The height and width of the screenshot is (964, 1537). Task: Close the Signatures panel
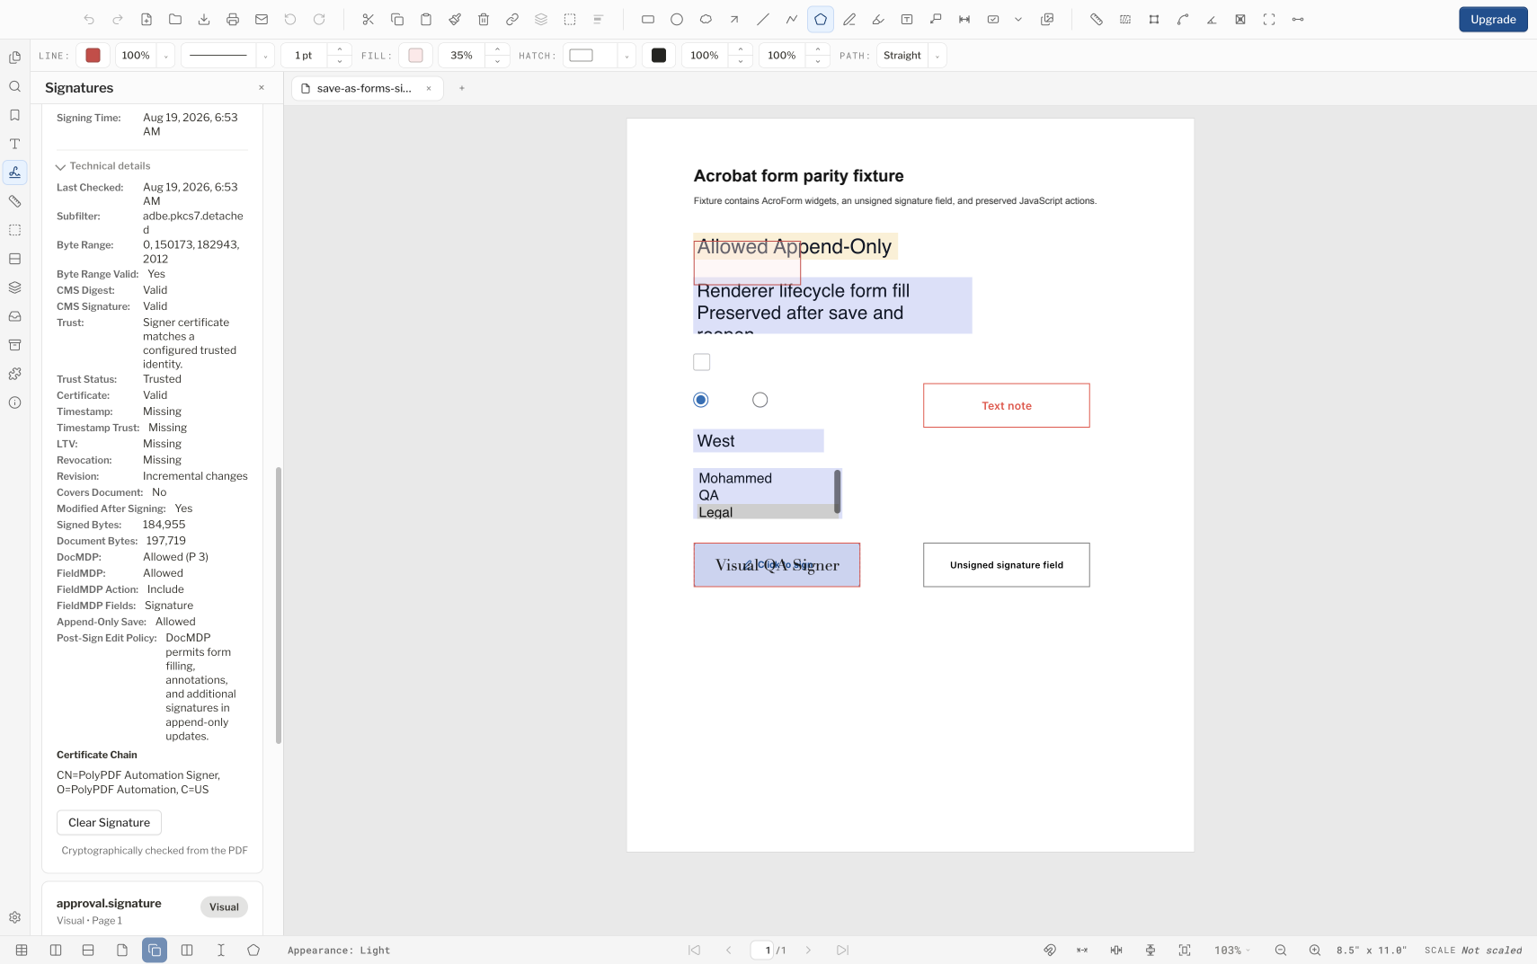click(262, 87)
